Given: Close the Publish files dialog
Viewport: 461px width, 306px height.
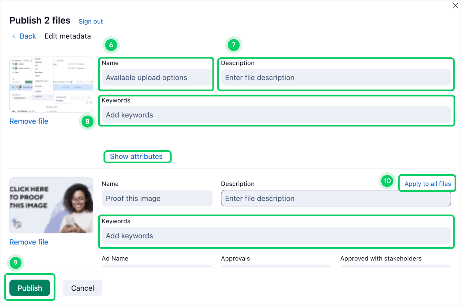Looking at the screenshot, I should click(x=455, y=6).
